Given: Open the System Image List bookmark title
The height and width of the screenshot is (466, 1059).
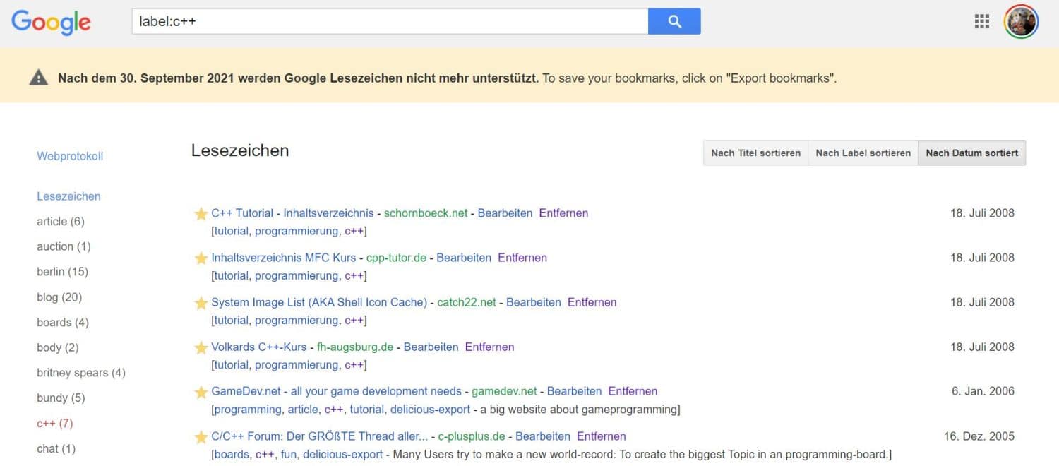Looking at the screenshot, I should tap(319, 302).
